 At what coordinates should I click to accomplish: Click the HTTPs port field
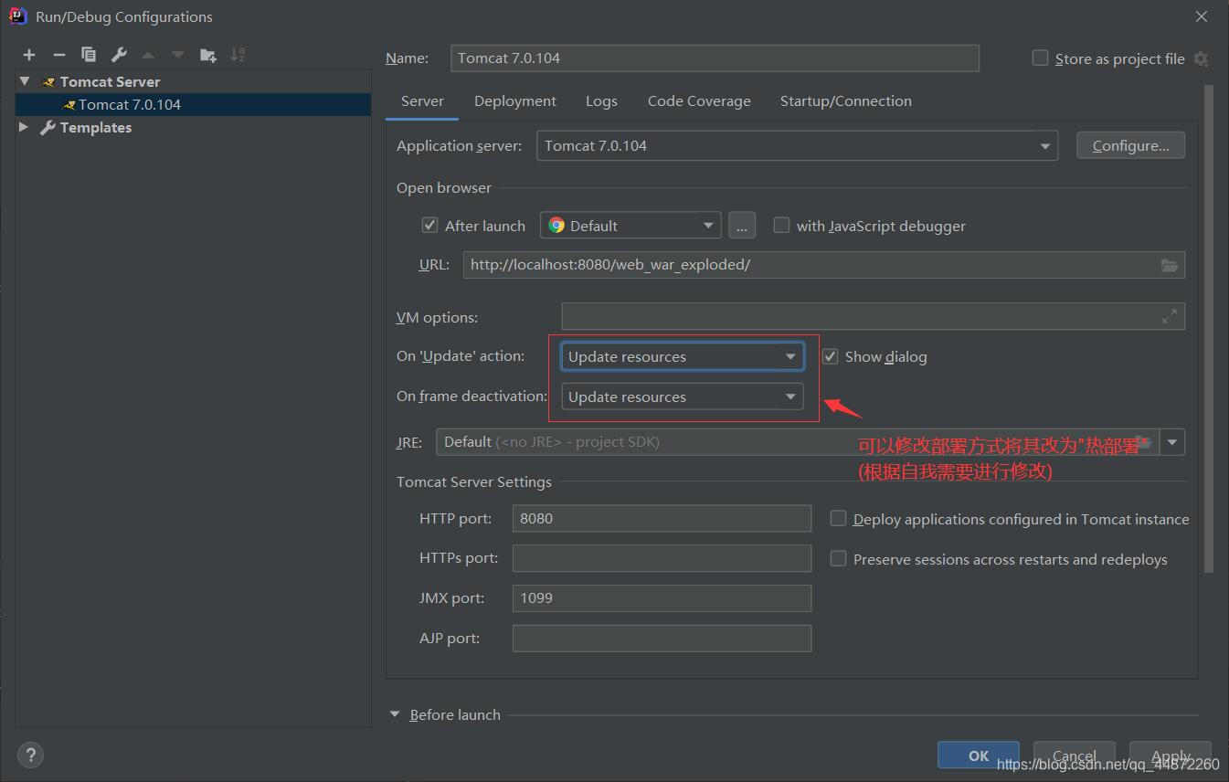662,558
